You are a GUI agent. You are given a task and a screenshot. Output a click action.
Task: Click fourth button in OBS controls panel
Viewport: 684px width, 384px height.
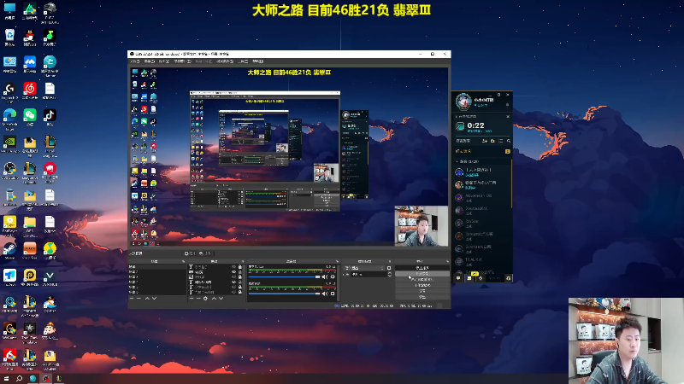tap(422, 285)
